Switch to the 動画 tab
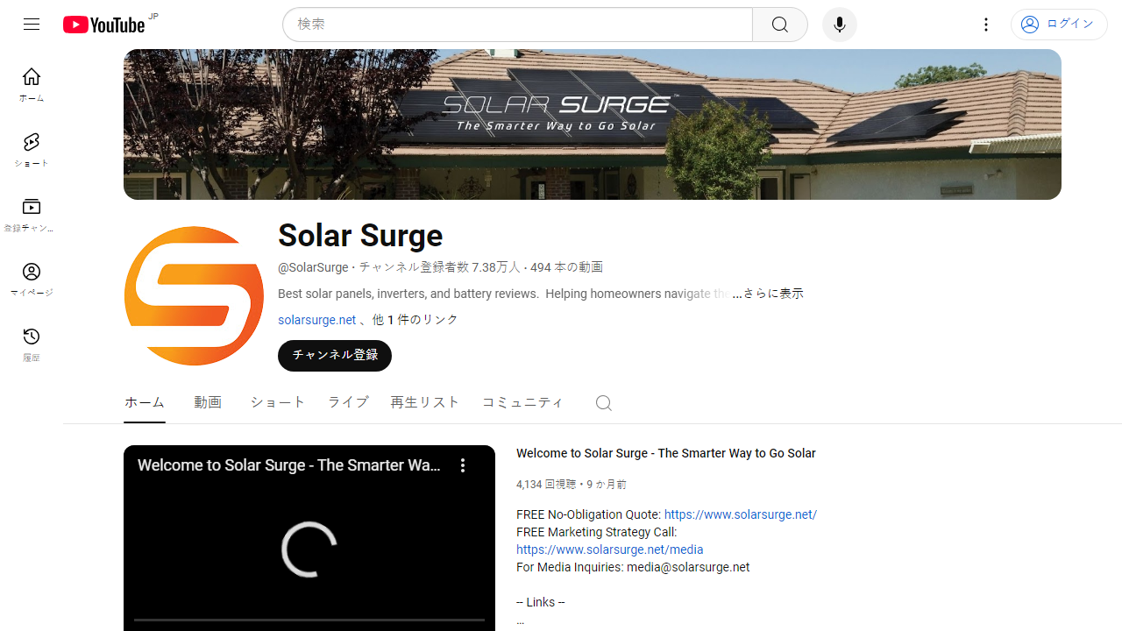The height and width of the screenshot is (631, 1122). 208,402
